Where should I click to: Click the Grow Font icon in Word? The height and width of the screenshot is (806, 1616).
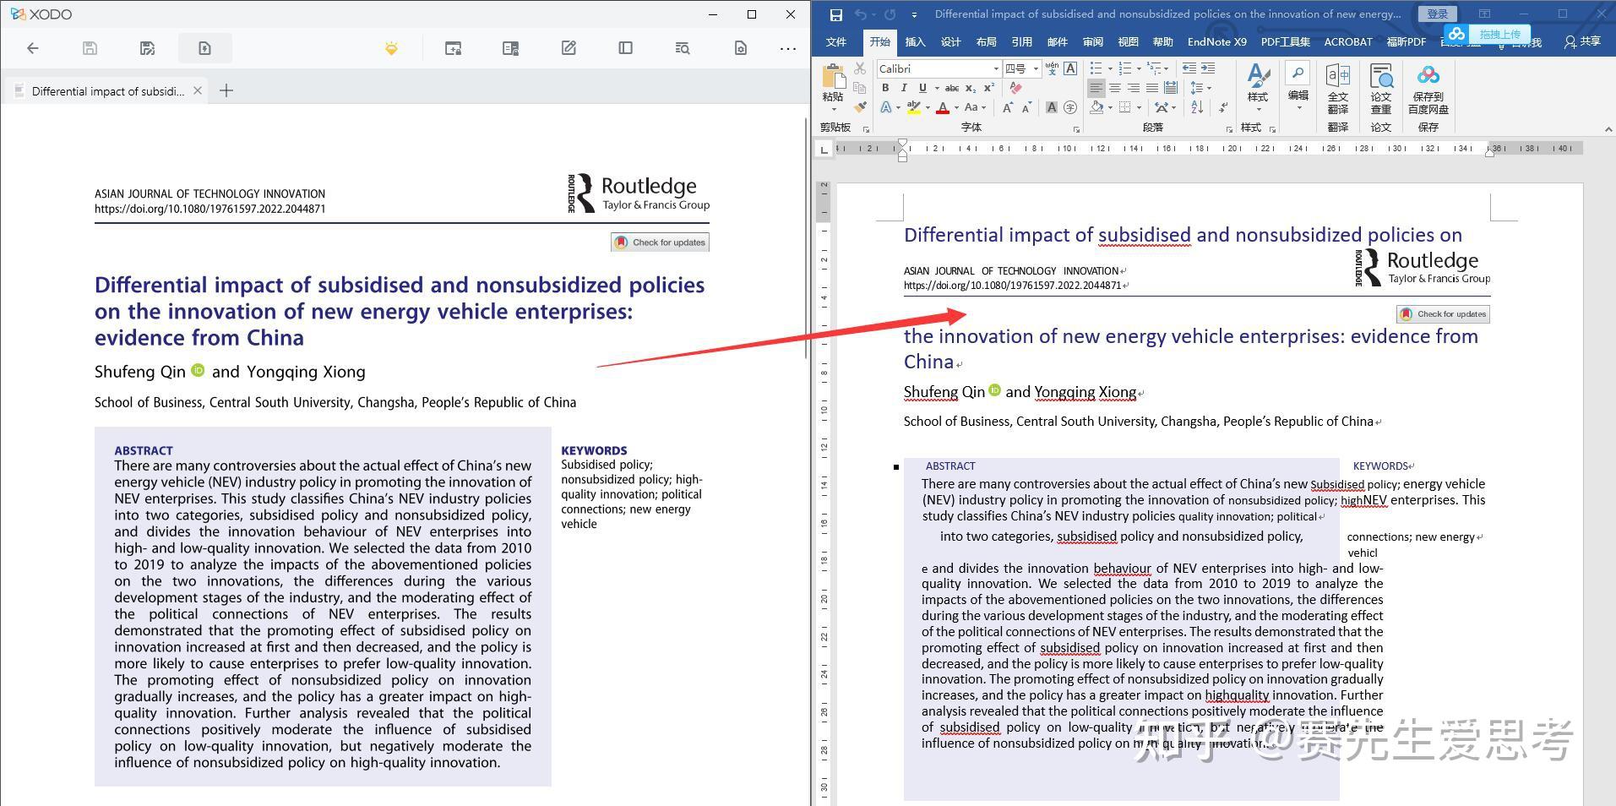1007,107
